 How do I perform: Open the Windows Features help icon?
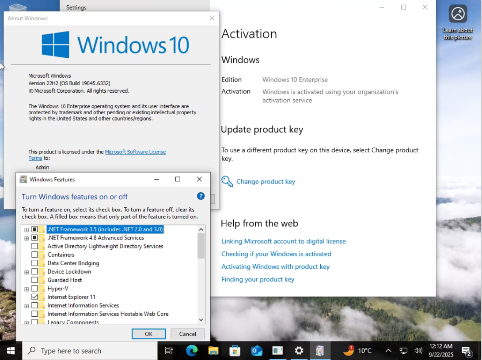coord(201,196)
